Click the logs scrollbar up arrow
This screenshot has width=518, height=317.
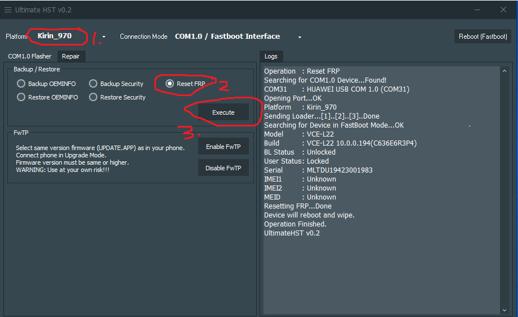504,71
